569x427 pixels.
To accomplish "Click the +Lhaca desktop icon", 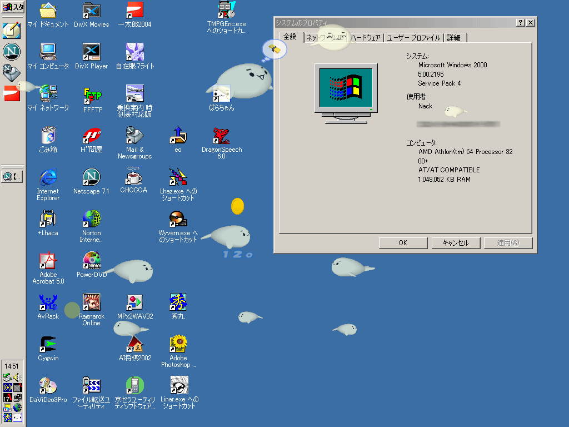I will click(48, 224).
